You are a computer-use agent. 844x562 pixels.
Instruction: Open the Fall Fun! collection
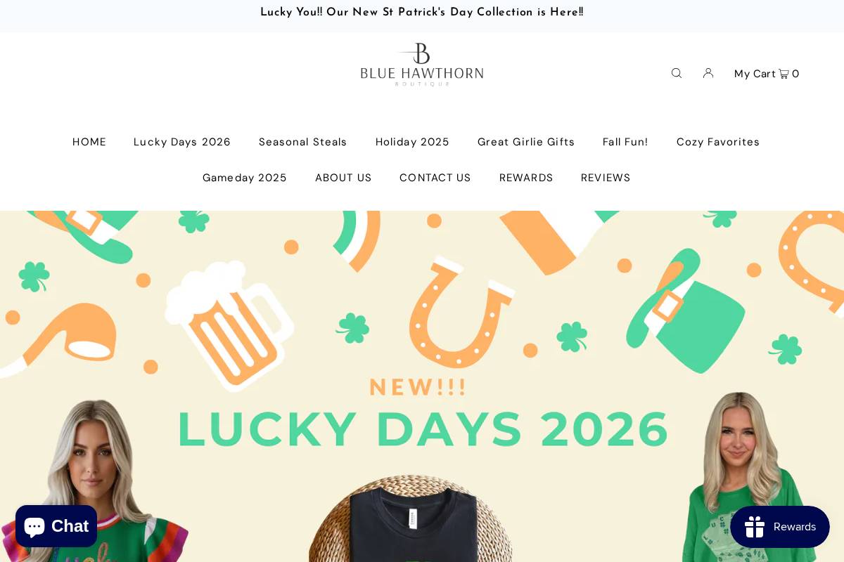625,142
